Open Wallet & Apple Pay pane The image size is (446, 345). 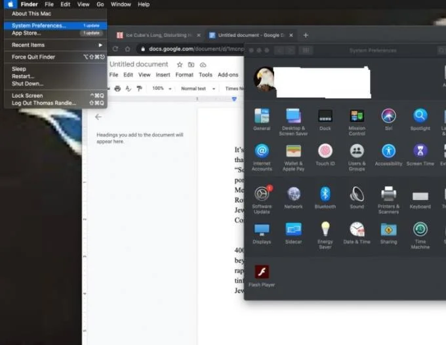pyautogui.click(x=293, y=157)
